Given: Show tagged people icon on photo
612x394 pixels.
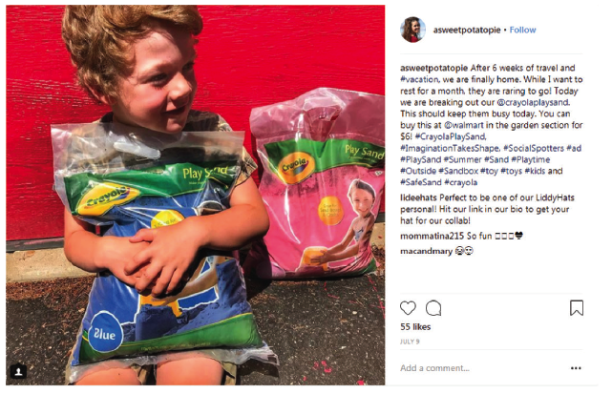Looking at the screenshot, I should (18, 371).
